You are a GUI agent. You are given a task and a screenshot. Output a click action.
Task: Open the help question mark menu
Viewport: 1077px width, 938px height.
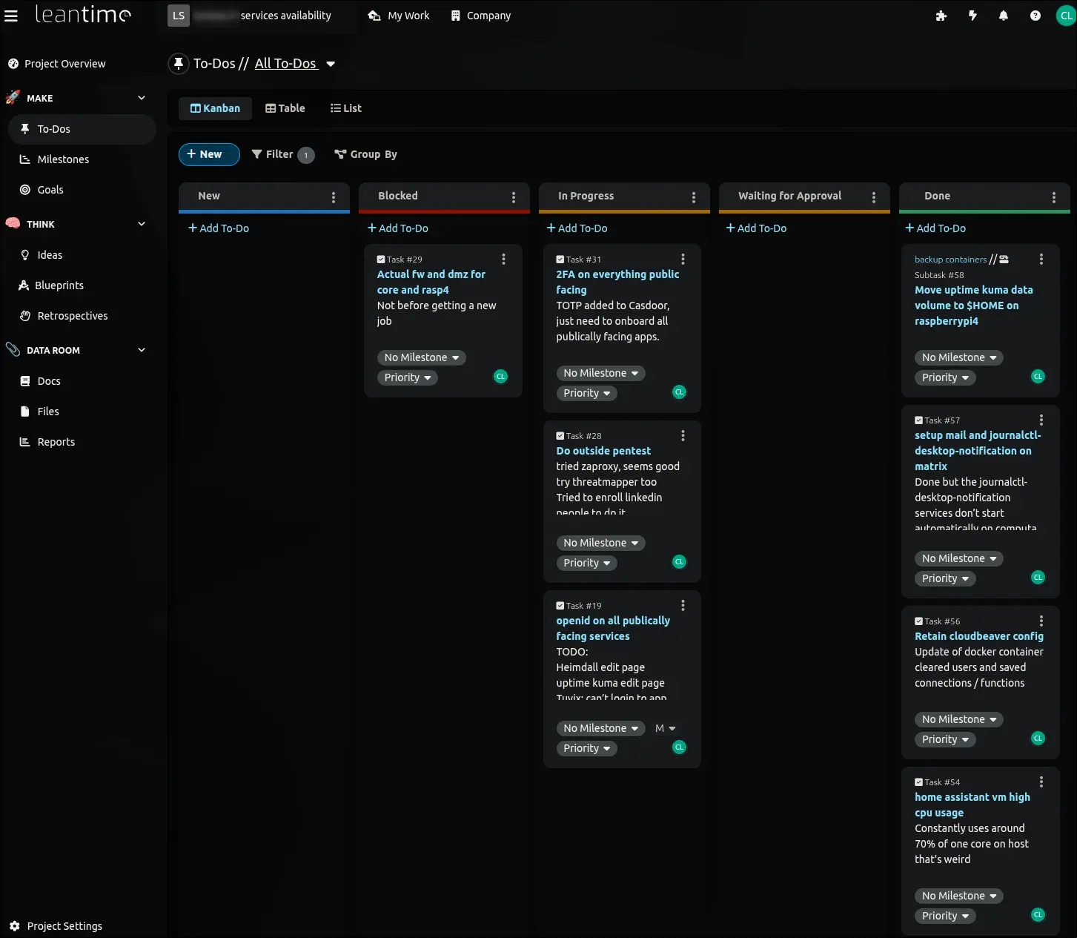tap(1035, 15)
